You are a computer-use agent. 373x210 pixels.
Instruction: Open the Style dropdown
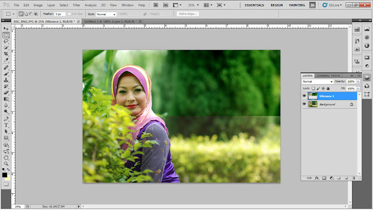pyautogui.click(x=106, y=15)
